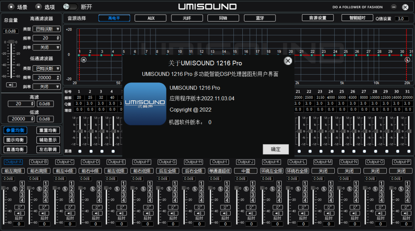415x231 pixels.
Task: Open low-pass filter 类型 dropdown
Action: pos(47,69)
